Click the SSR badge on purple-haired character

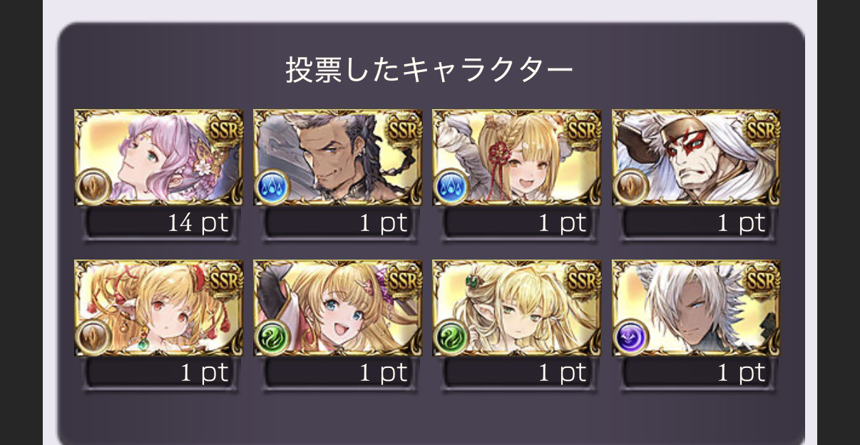pos(223,128)
